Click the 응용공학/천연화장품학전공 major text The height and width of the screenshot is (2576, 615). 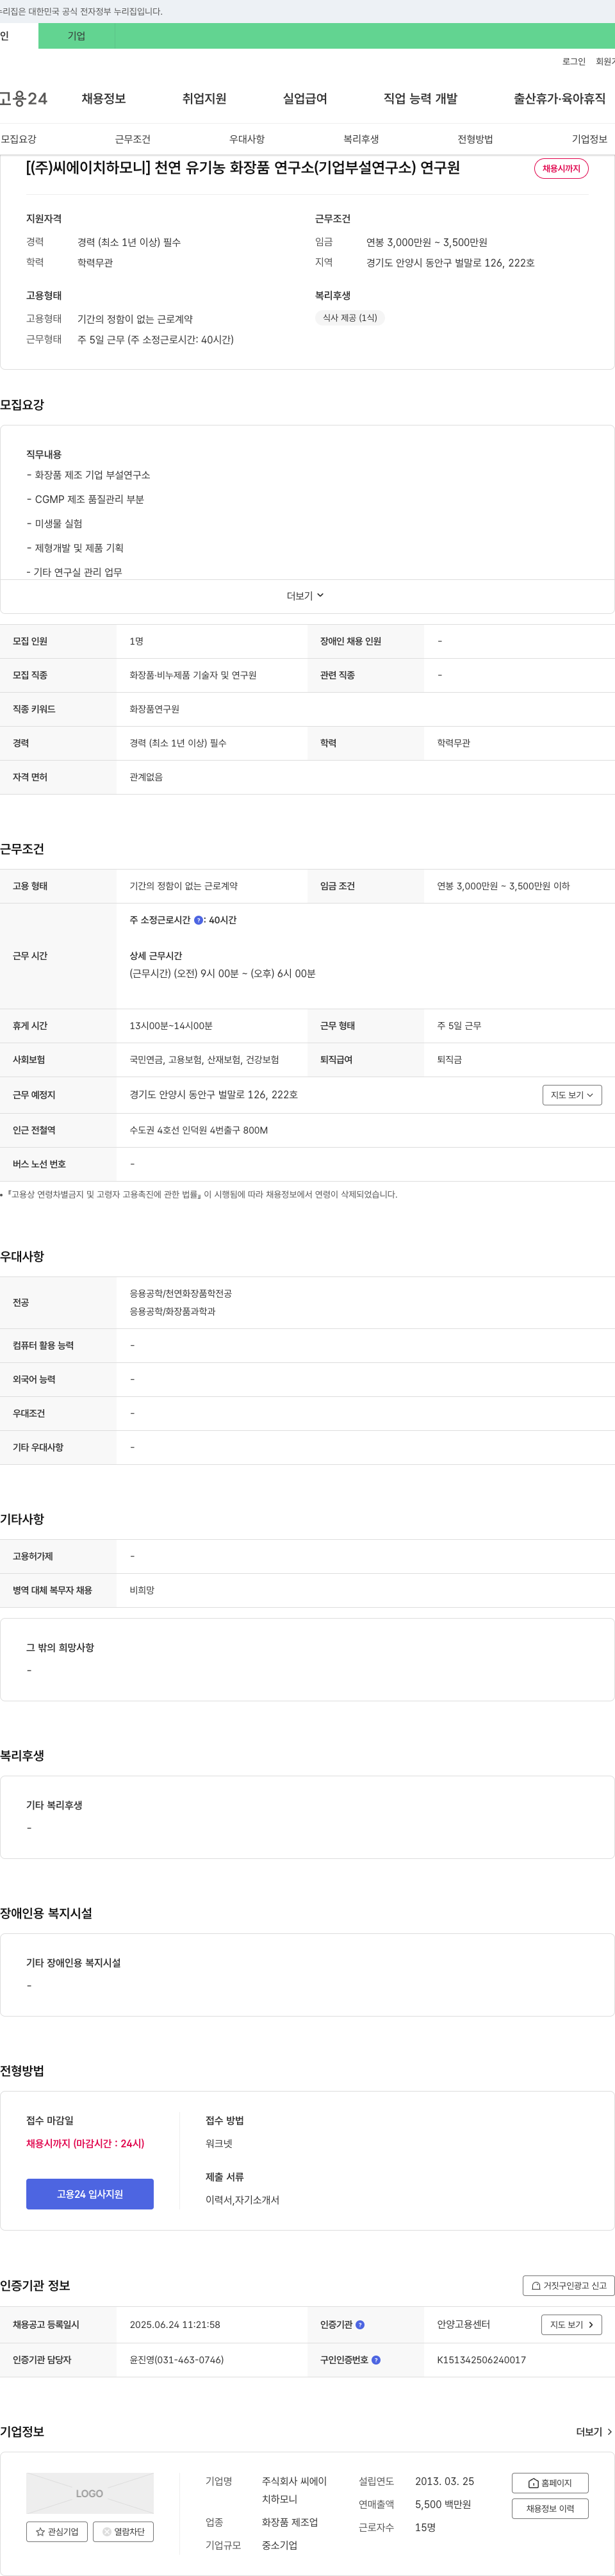click(x=180, y=1293)
